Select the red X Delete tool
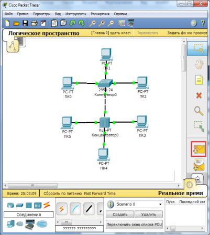The image size is (210, 235). [199, 95]
